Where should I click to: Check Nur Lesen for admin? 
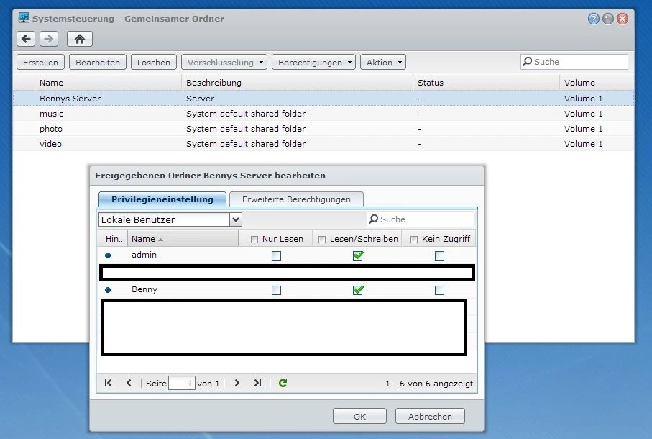pos(276,255)
